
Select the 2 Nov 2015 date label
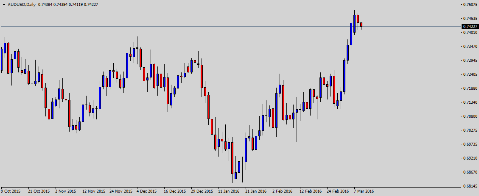[x=66, y=191]
